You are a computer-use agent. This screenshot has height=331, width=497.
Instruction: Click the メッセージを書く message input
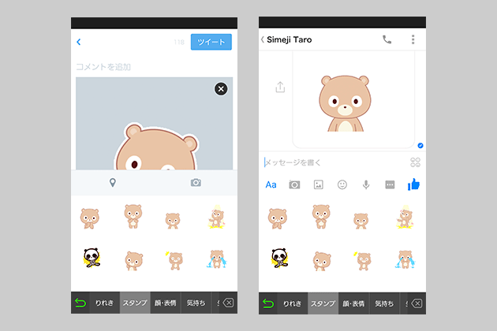click(331, 162)
